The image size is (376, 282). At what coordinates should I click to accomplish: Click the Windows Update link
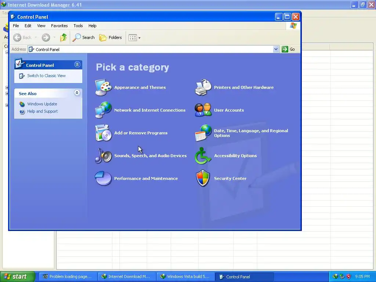42,104
